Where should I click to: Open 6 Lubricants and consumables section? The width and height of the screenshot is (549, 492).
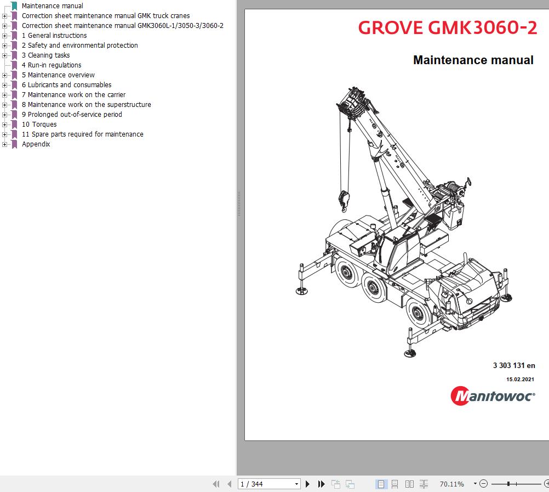(66, 85)
